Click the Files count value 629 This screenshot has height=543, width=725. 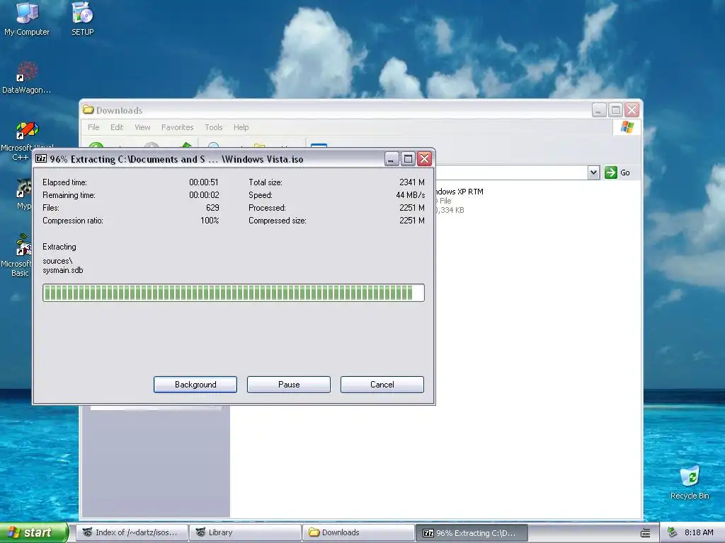[212, 208]
